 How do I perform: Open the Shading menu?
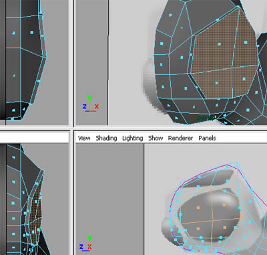tap(106, 138)
